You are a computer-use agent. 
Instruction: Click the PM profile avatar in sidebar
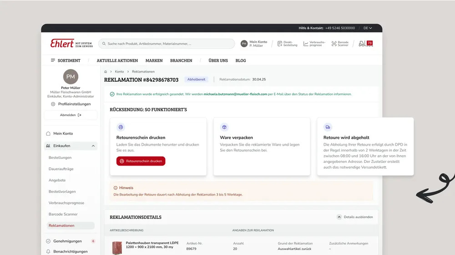click(x=71, y=77)
